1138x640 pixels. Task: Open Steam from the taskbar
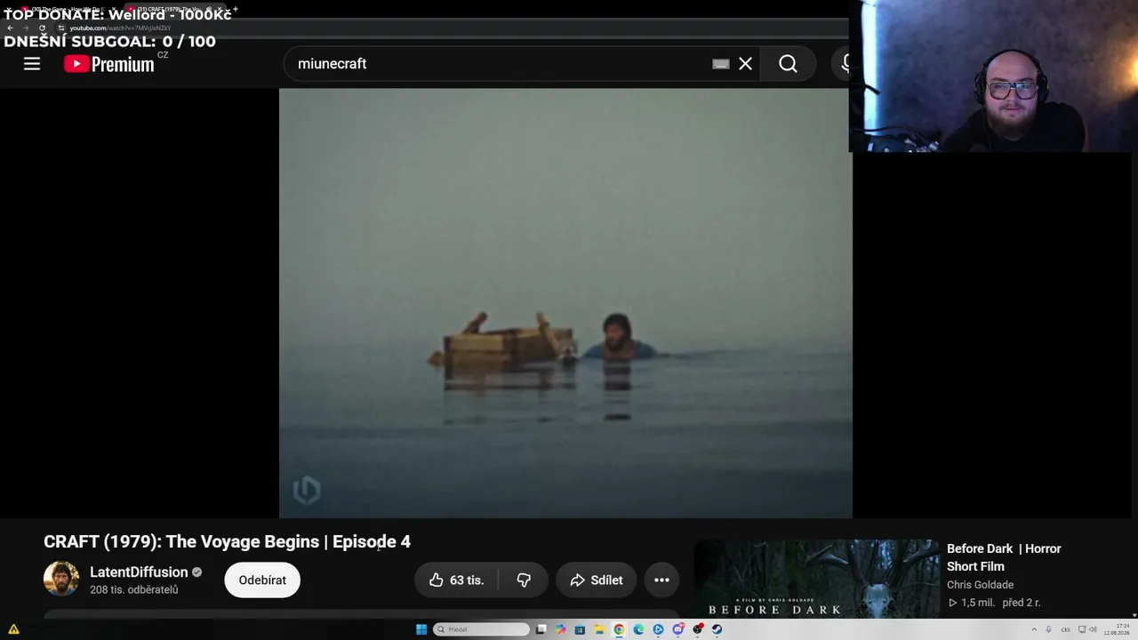(717, 629)
